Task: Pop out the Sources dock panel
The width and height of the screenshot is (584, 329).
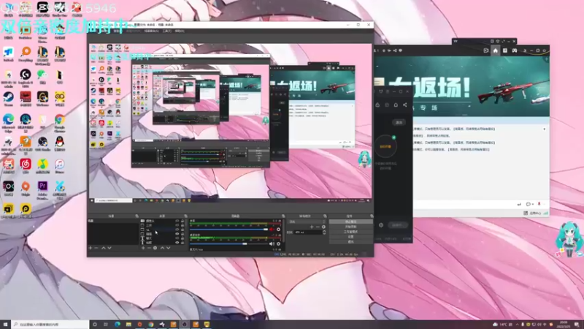Action: pos(185,216)
